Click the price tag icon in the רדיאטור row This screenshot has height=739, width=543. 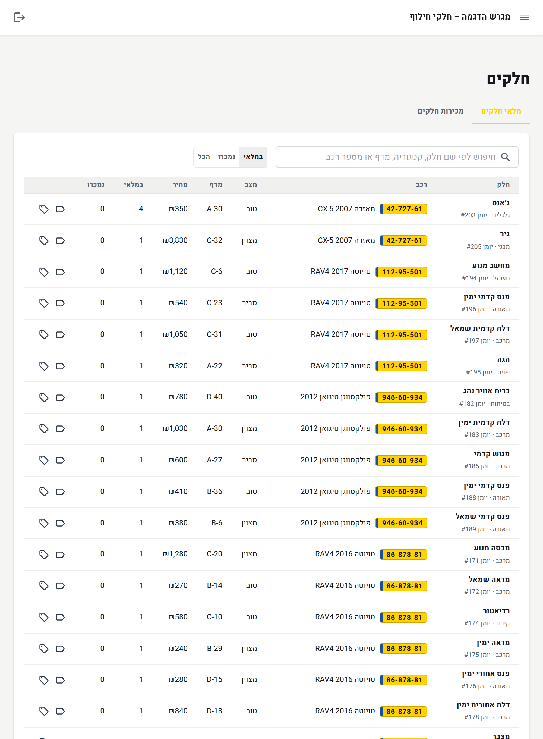click(x=44, y=617)
